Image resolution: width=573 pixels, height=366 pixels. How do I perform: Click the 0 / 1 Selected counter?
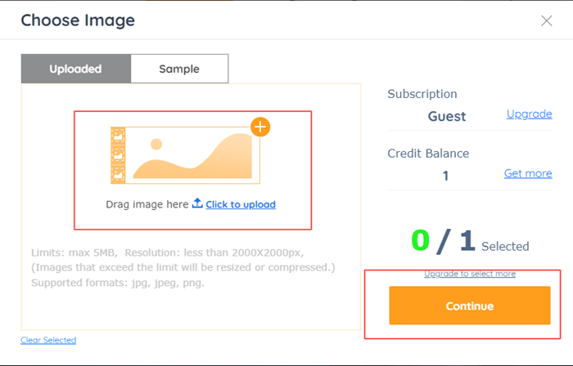click(x=469, y=241)
